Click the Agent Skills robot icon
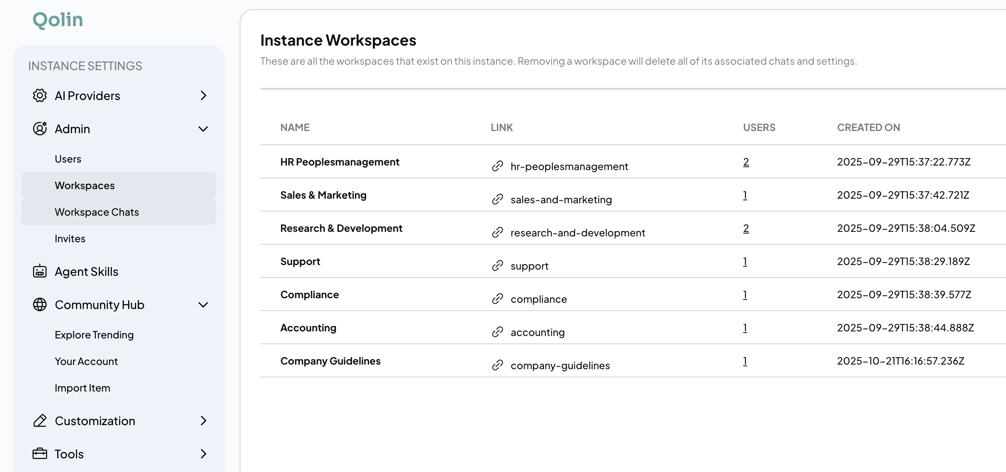This screenshot has width=1006, height=472. (40, 272)
